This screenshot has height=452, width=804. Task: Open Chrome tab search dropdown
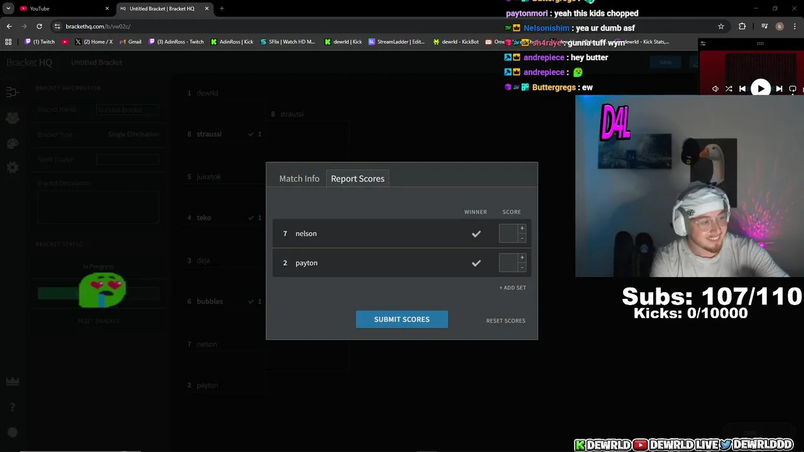(8, 8)
